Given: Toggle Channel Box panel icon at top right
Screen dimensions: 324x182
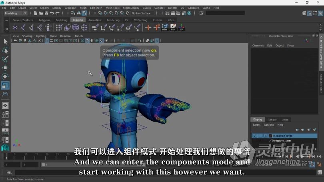Looking at the screenshot, I should [x=321, y=13].
